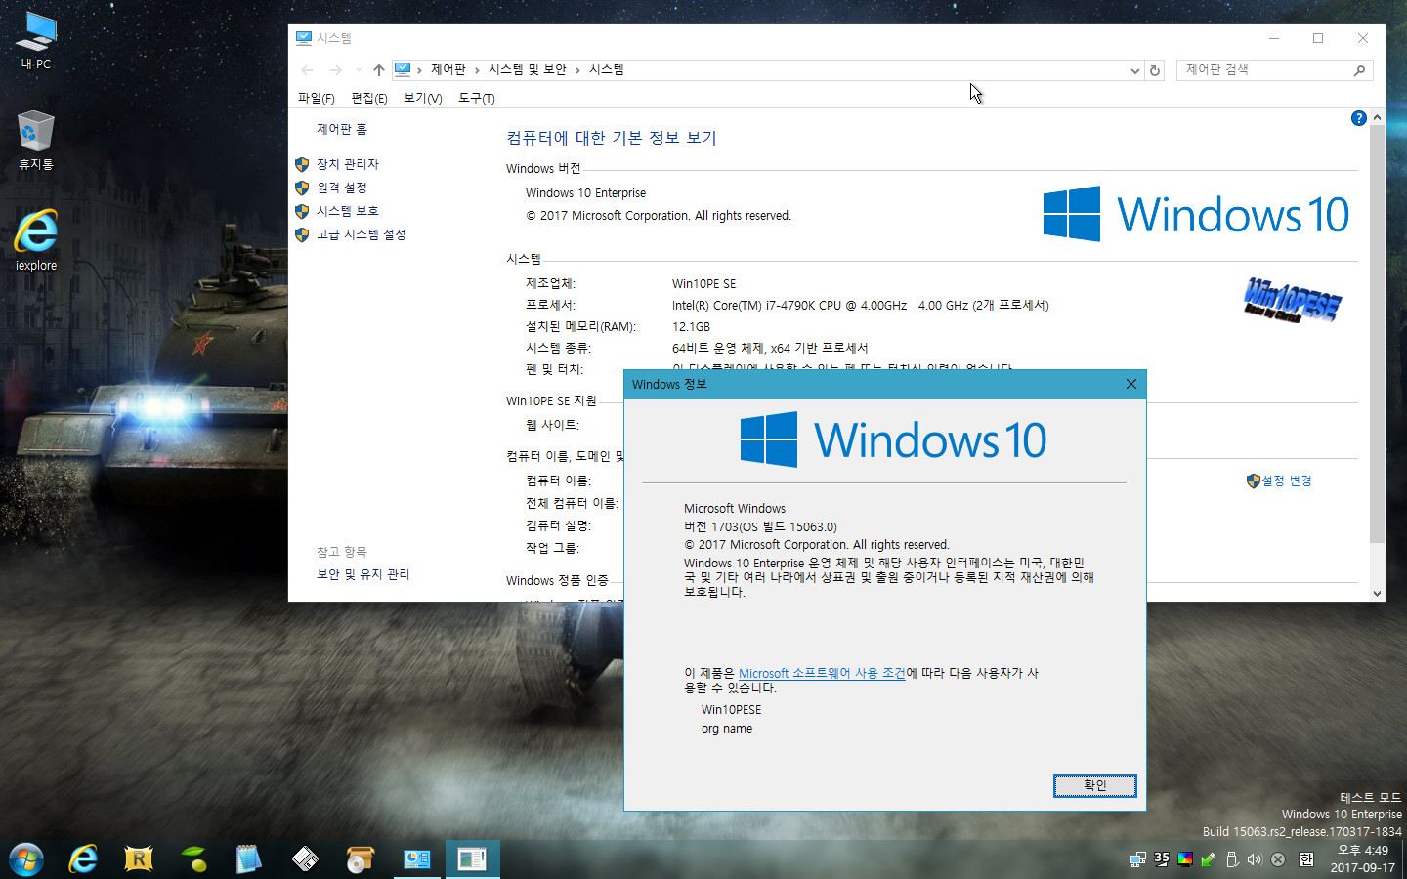Open the yellow R application in taskbar

coord(139,859)
